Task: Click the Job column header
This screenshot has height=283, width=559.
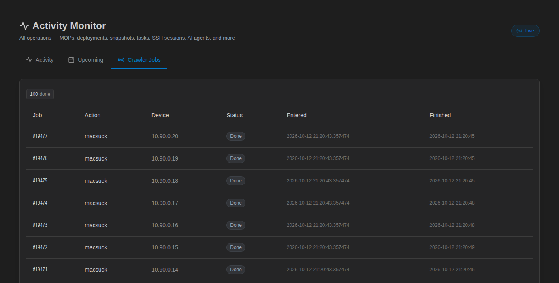Action: pyautogui.click(x=37, y=115)
